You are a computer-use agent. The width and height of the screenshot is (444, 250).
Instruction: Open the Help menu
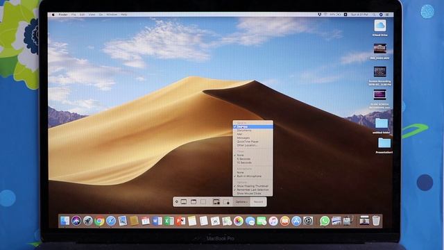[x=123, y=15]
